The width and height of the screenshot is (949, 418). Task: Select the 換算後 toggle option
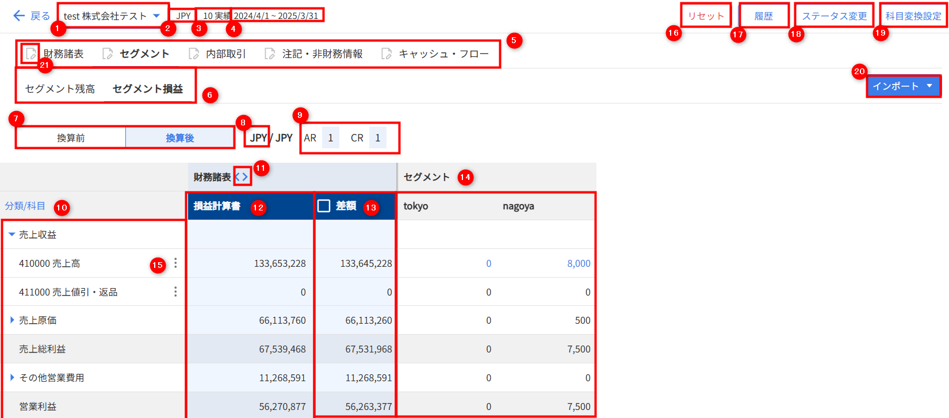click(179, 138)
